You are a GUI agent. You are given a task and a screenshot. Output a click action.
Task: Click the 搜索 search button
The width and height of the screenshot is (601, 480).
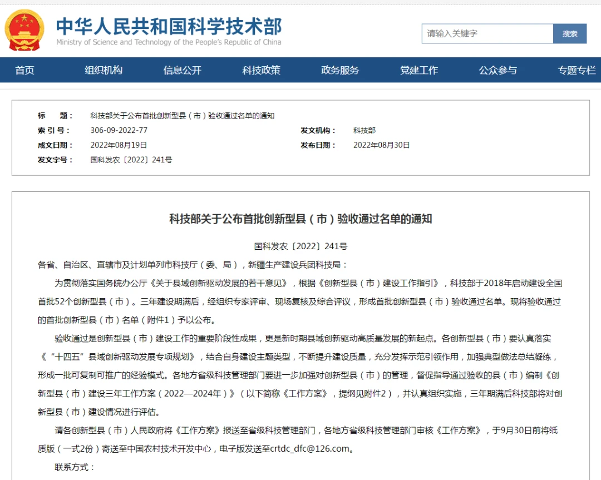click(x=570, y=34)
